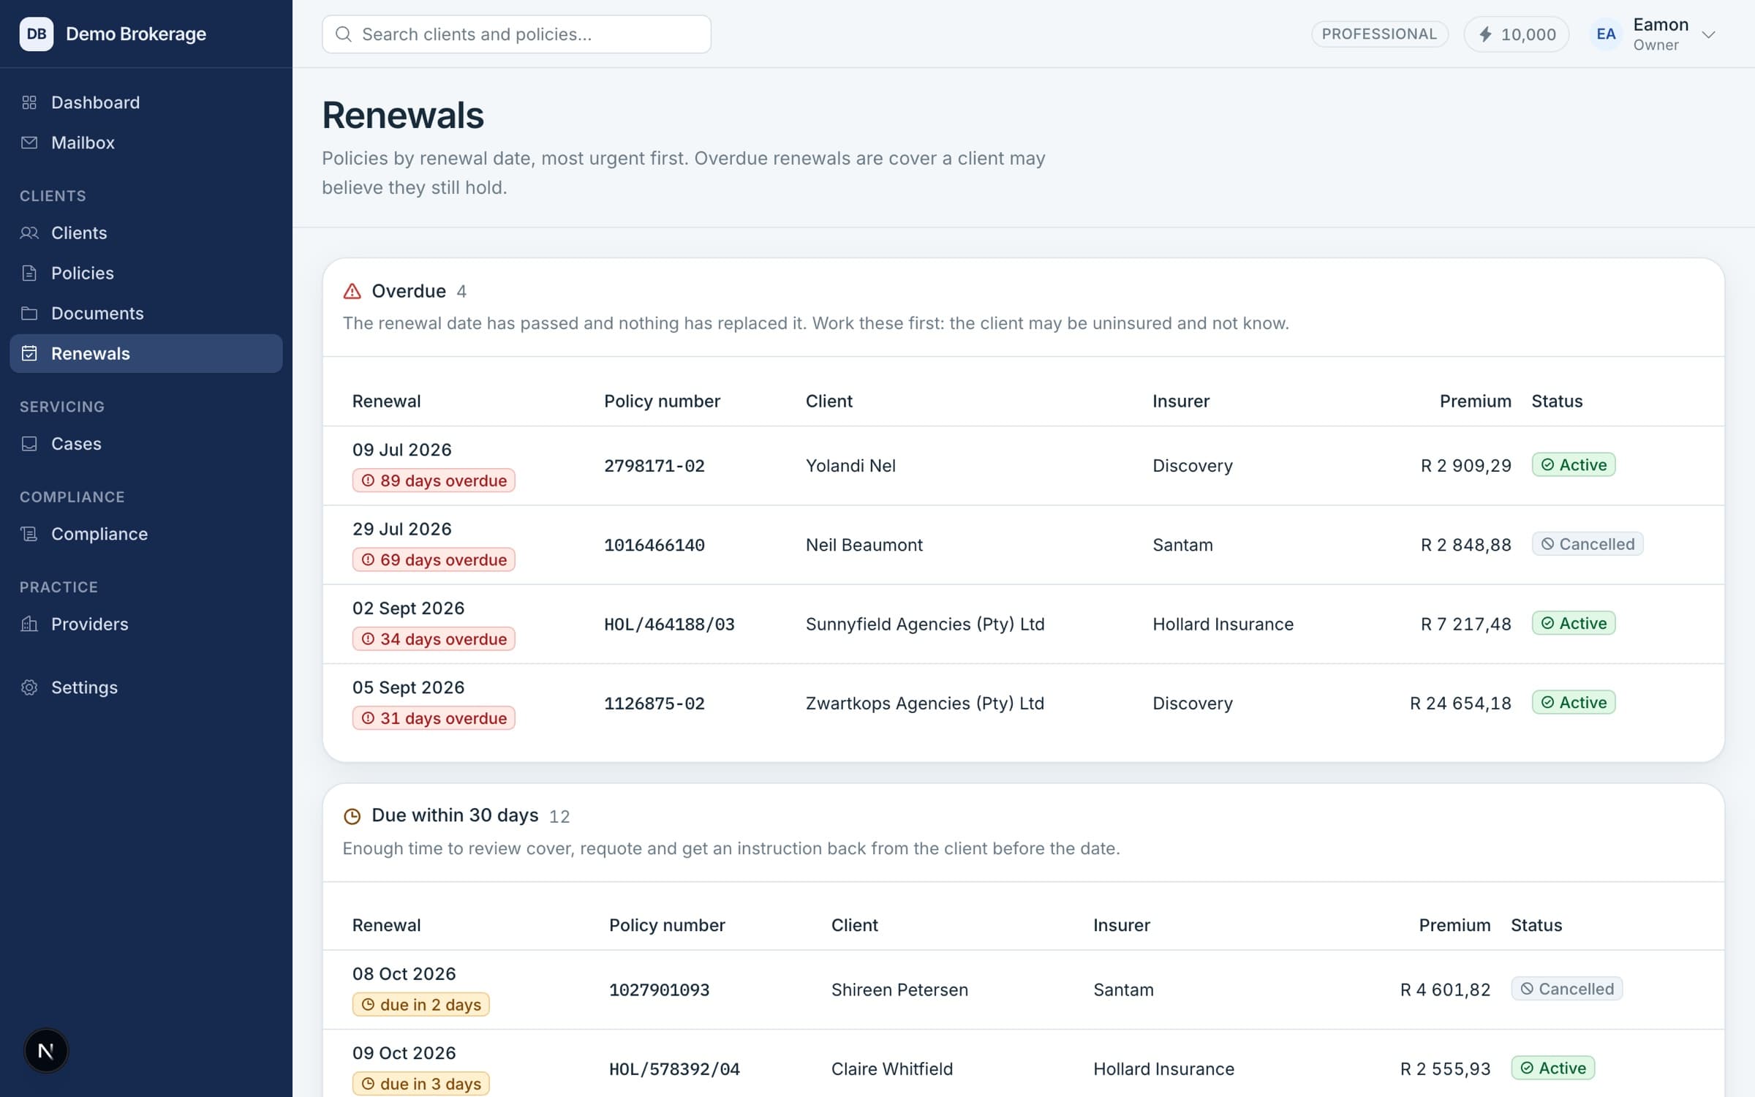
Task: Click the Documents folder icon
Action: coord(29,313)
